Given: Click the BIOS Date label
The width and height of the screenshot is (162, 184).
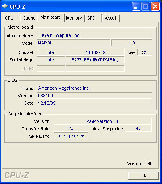Looking at the screenshot, I should tap(29, 103).
